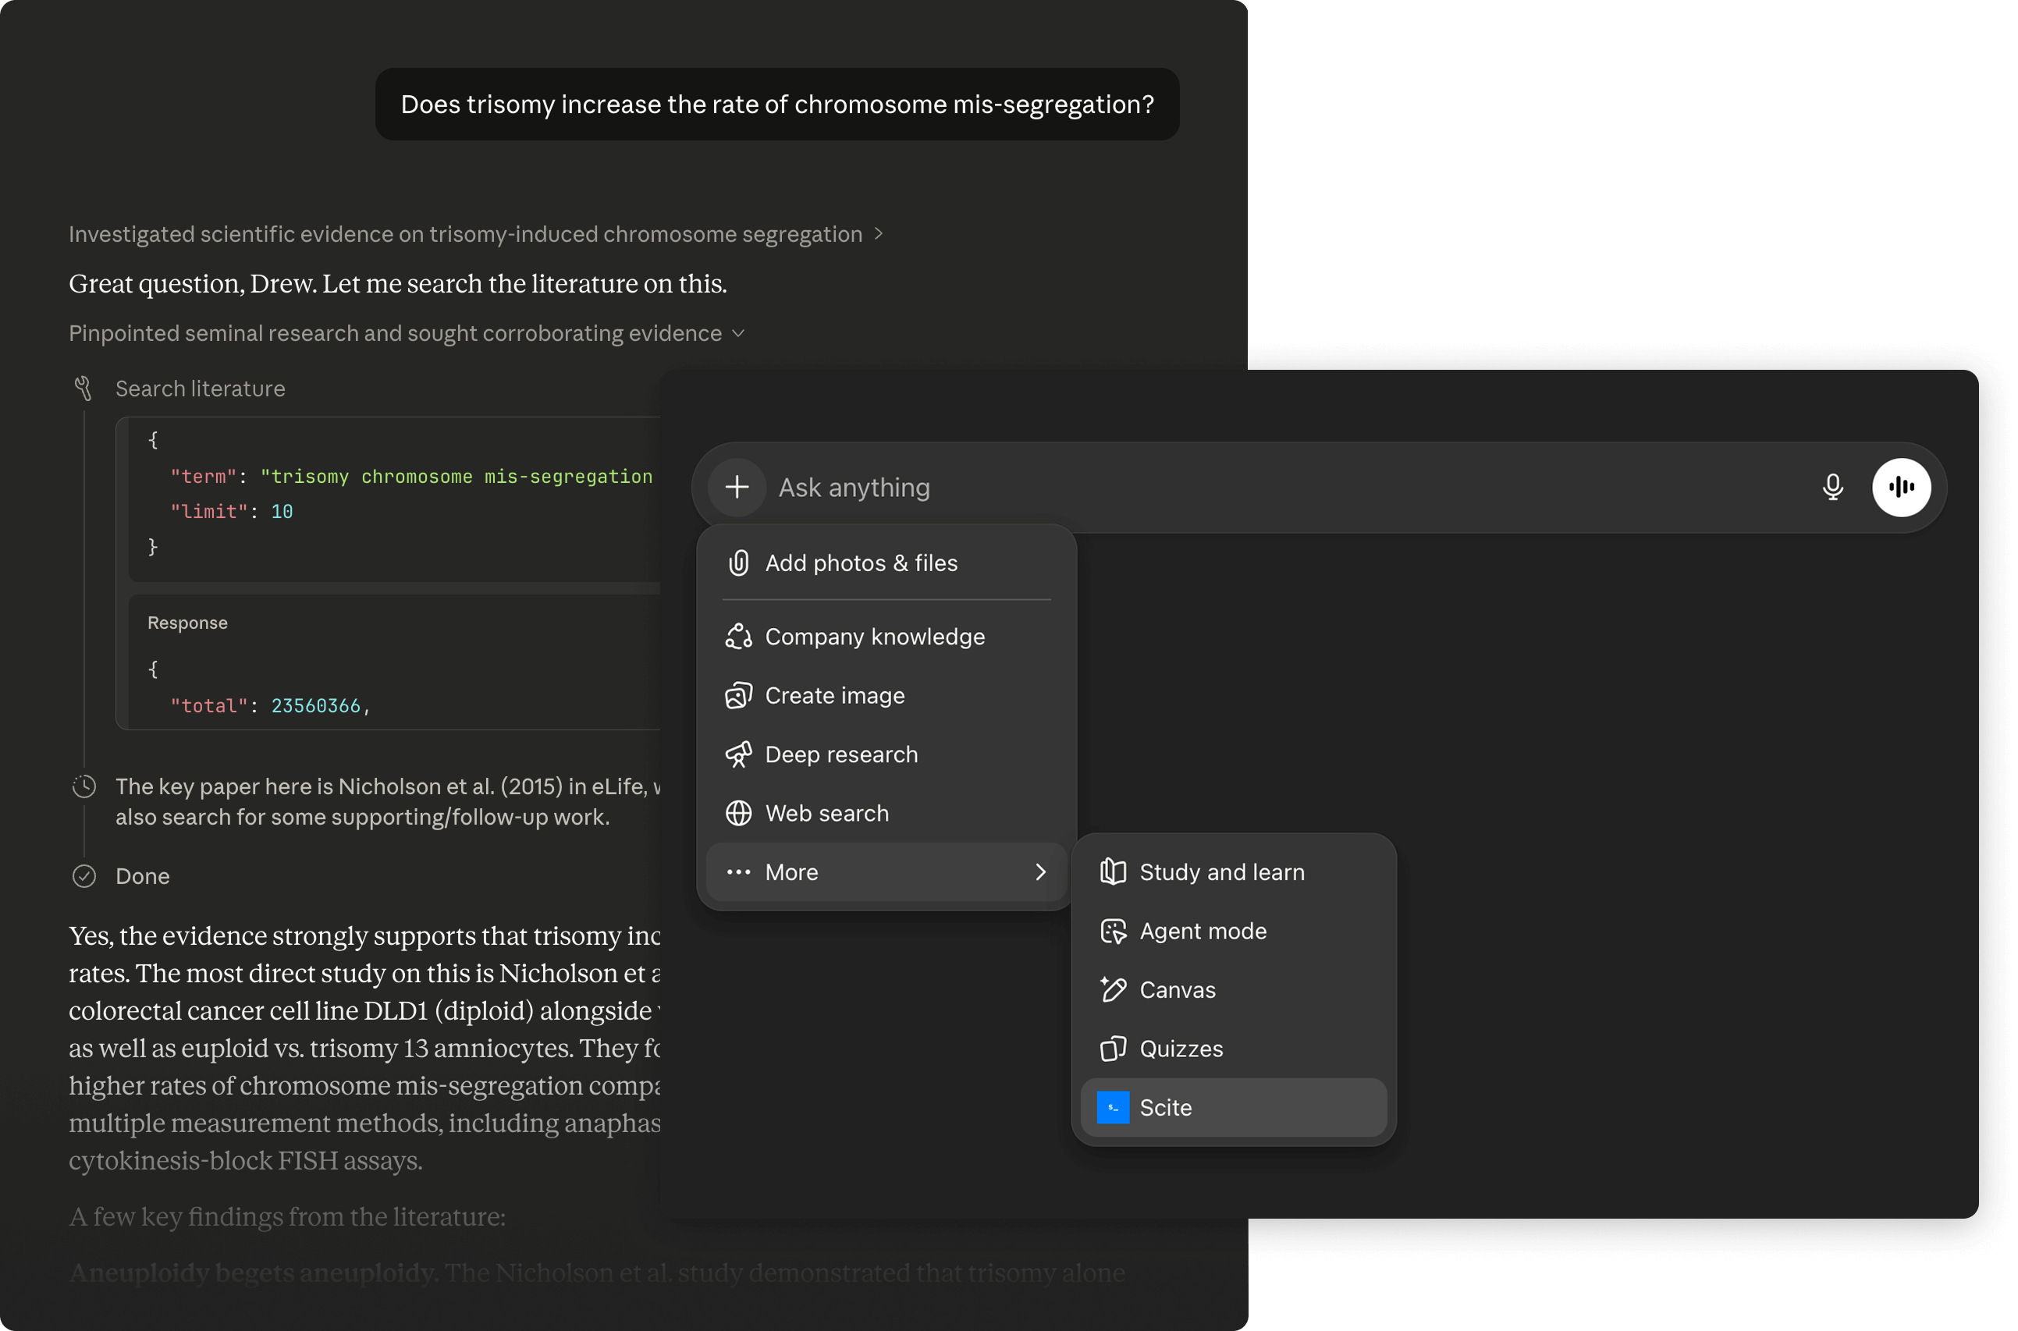Screen dimensions: 2018x1331
Task: Click the Done checkmark icon
Action: coord(84,876)
